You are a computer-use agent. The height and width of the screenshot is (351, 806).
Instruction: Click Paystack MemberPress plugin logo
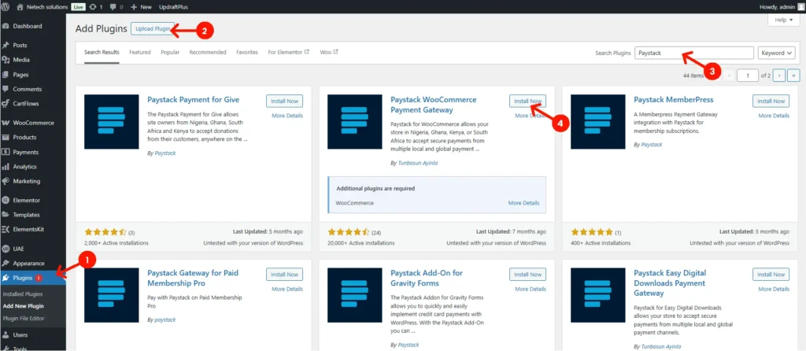click(598, 122)
